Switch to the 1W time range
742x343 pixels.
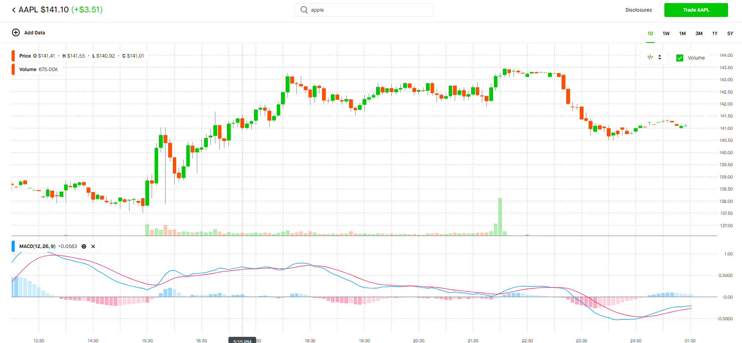pyautogui.click(x=666, y=34)
